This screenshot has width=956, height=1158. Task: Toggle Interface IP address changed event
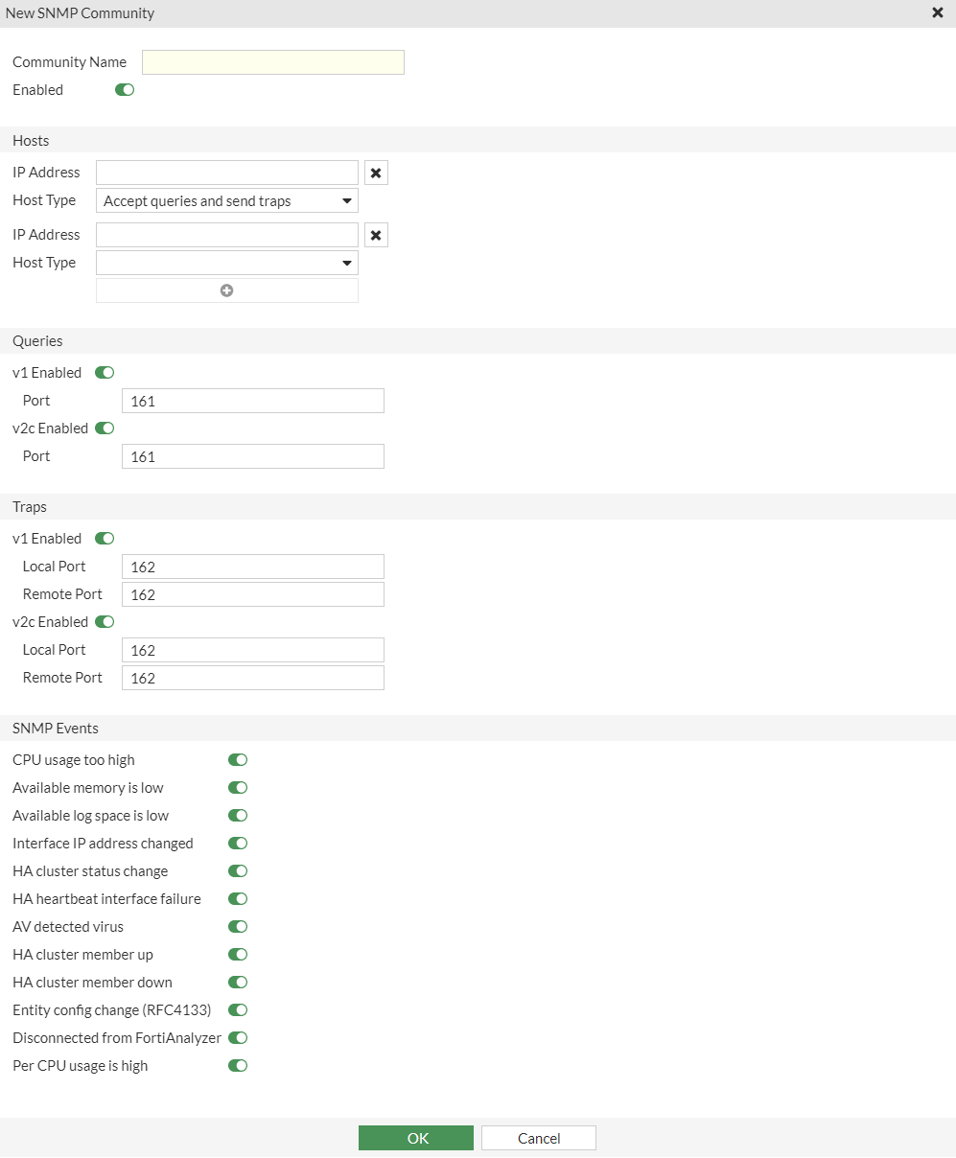(x=238, y=844)
